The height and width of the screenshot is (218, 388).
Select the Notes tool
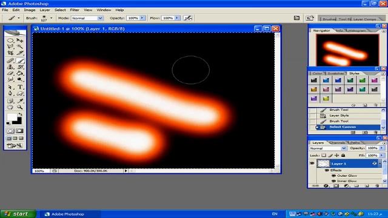(x=10, y=101)
